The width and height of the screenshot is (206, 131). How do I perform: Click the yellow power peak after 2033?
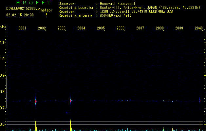point(71,125)
